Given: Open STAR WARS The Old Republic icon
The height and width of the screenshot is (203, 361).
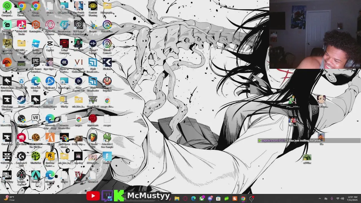Looking at the screenshot, I should 36,140.
